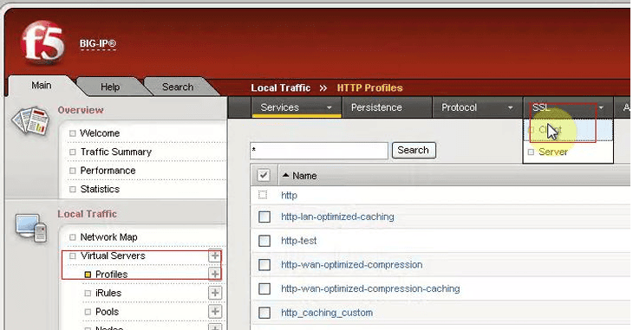Toggle the select-all checkbox in table header
This screenshot has width=633, height=330.
[x=264, y=176]
